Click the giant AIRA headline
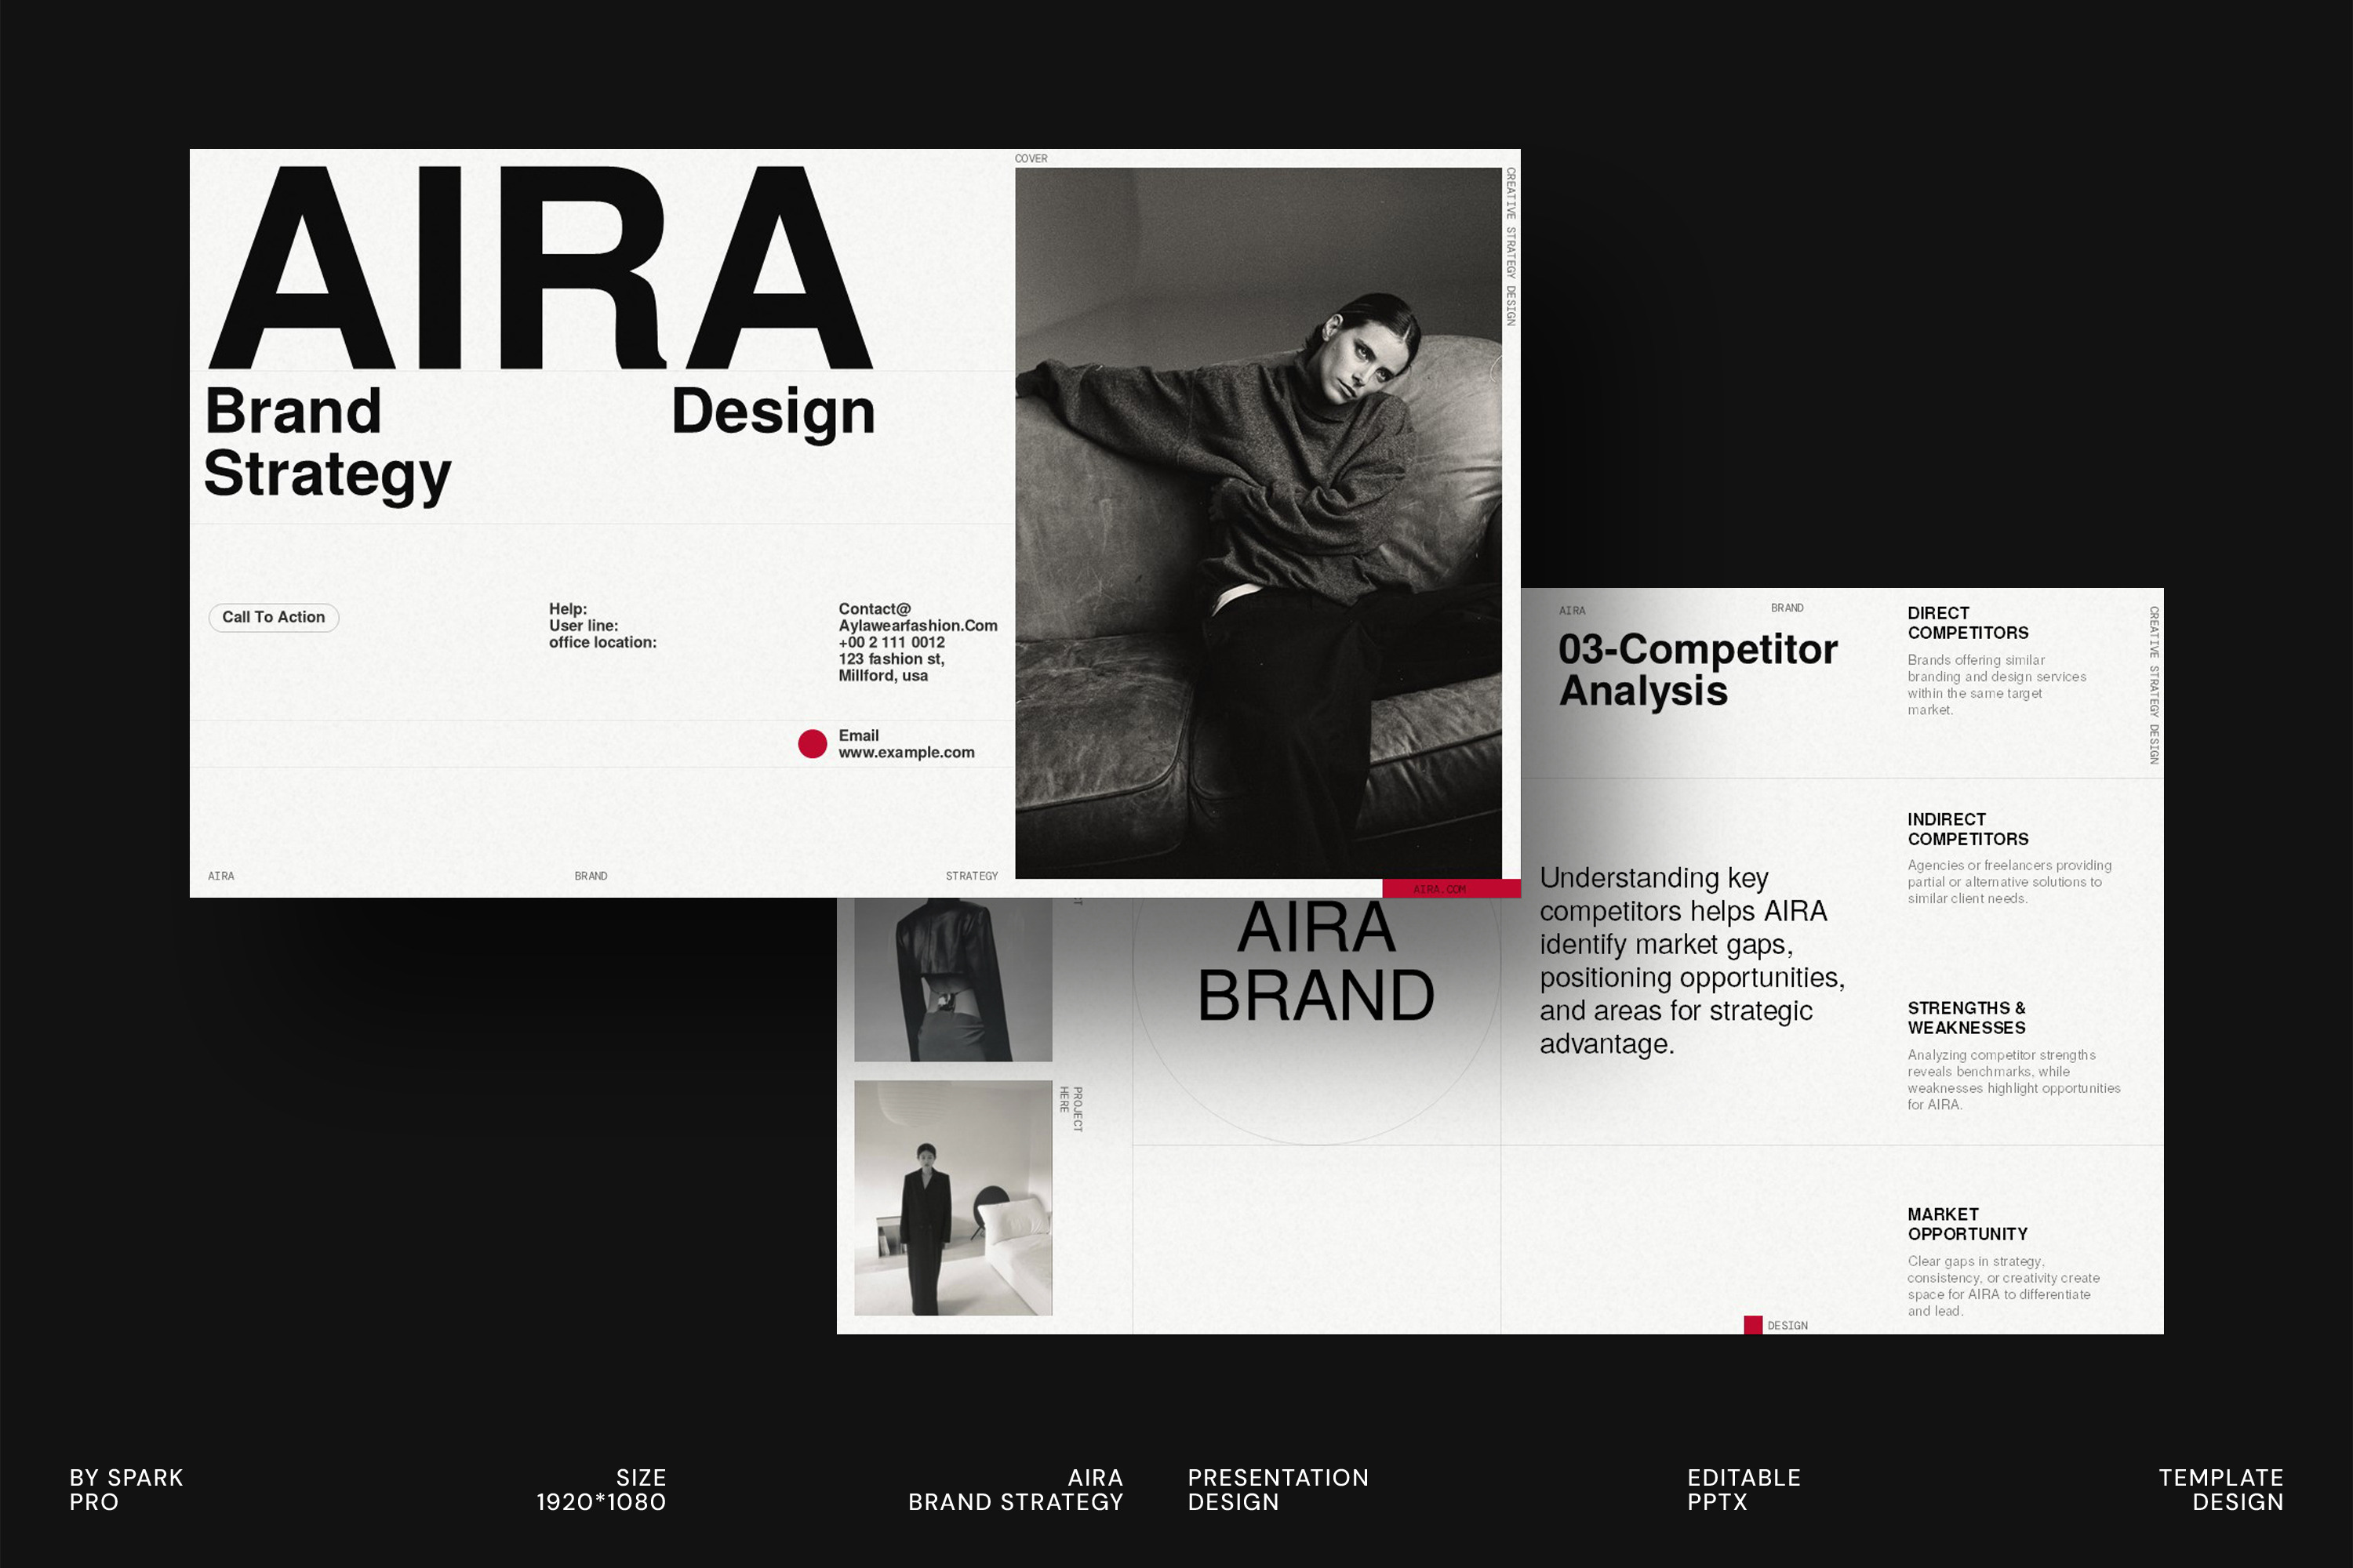The image size is (2353, 1568). (x=540, y=268)
